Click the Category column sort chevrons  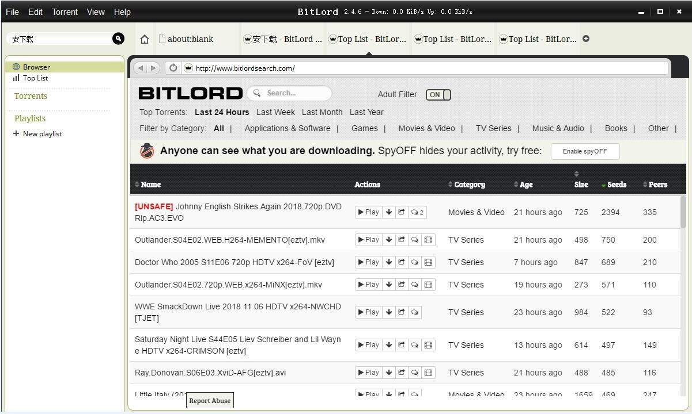(450, 185)
